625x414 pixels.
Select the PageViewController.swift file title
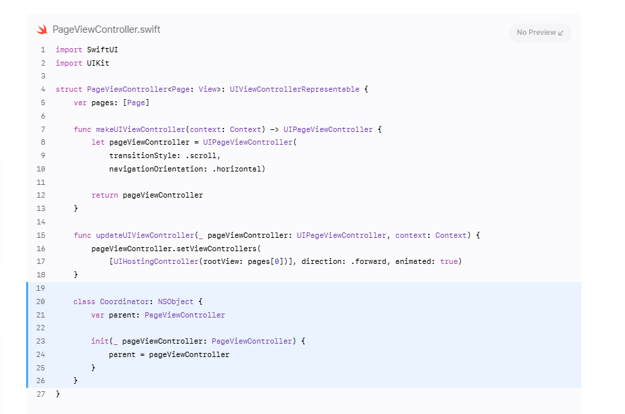pyautogui.click(x=107, y=29)
